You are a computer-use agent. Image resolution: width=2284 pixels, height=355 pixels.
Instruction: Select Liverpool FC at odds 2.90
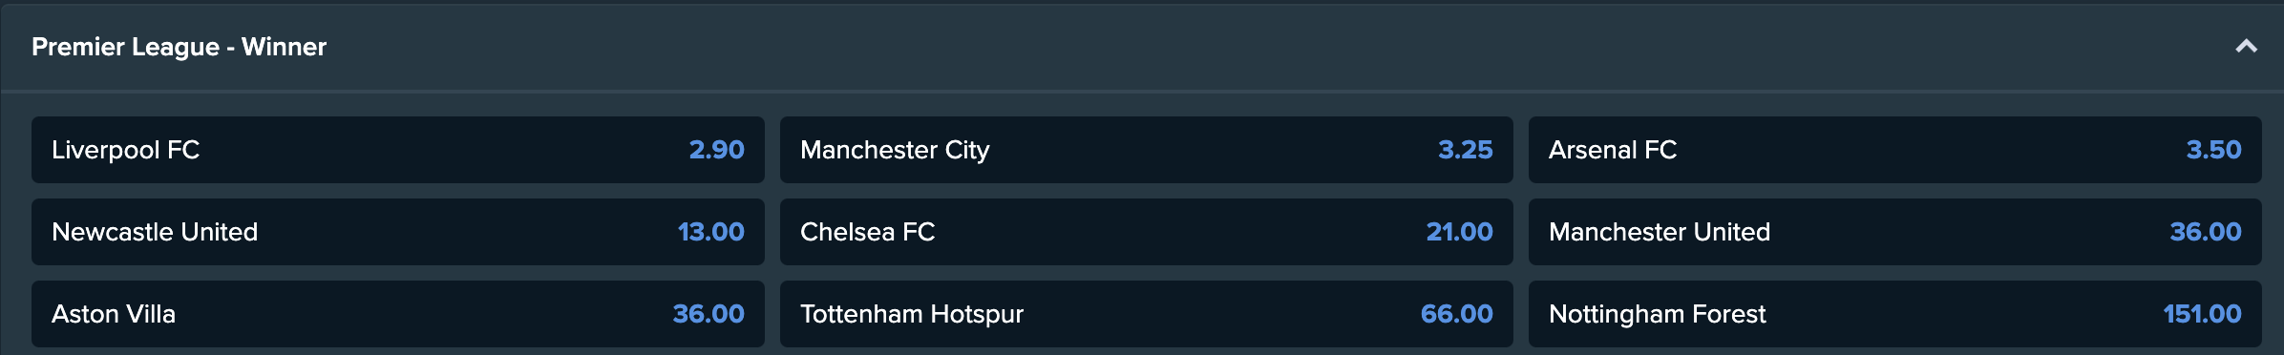click(398, 150)
